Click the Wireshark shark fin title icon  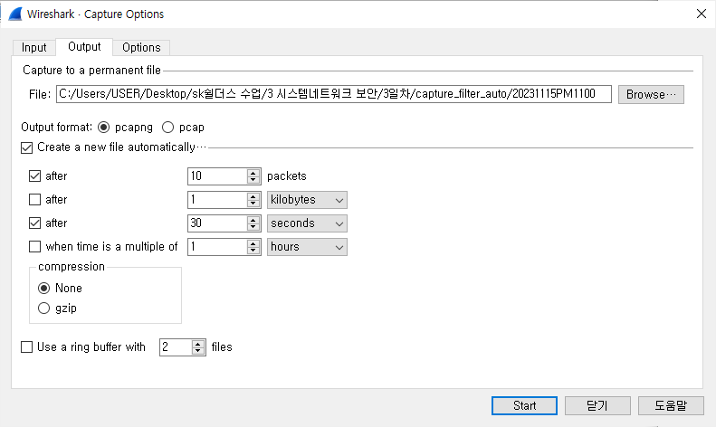pos(14,14)
